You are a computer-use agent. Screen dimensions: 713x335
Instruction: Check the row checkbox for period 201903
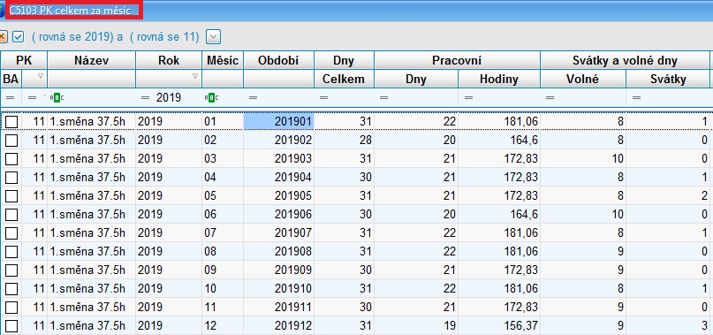(11, 159)
